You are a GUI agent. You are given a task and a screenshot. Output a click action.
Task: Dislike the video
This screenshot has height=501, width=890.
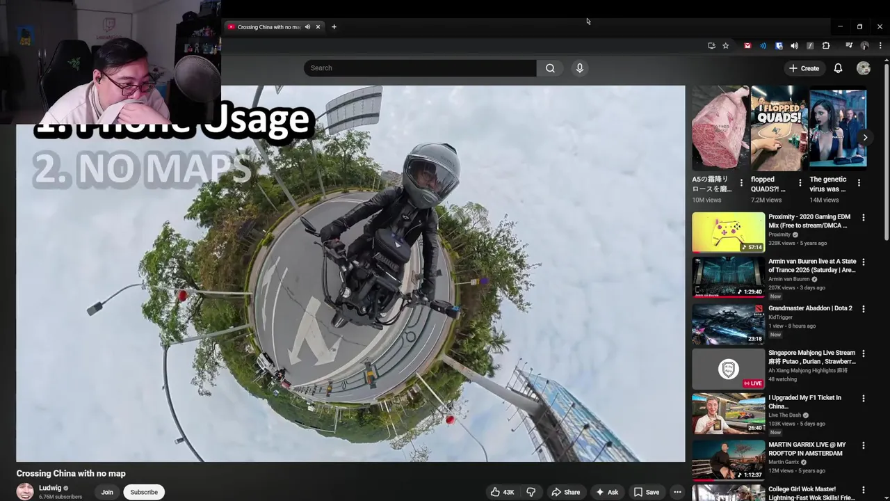coord(531,492)
